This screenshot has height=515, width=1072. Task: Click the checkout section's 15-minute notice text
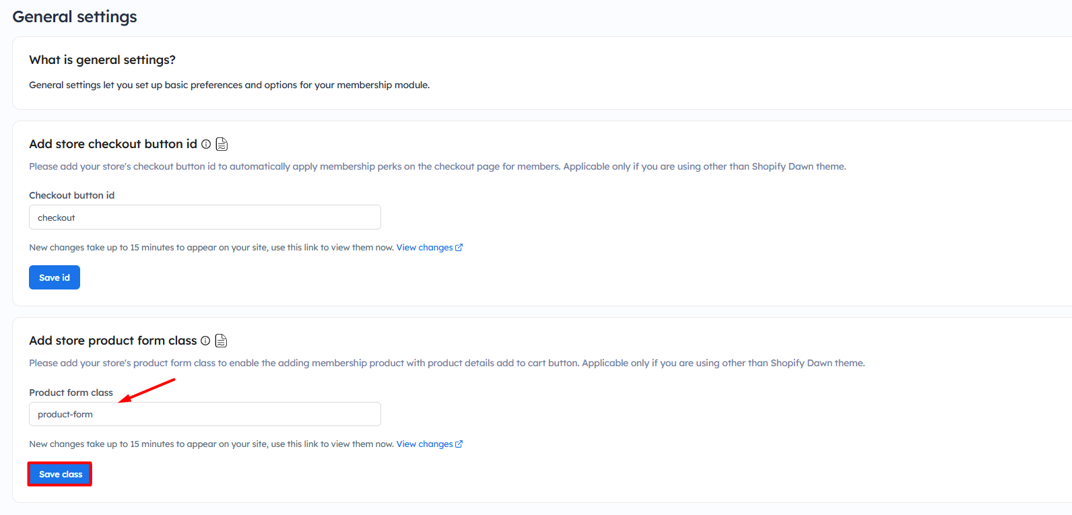pos(211,248)
